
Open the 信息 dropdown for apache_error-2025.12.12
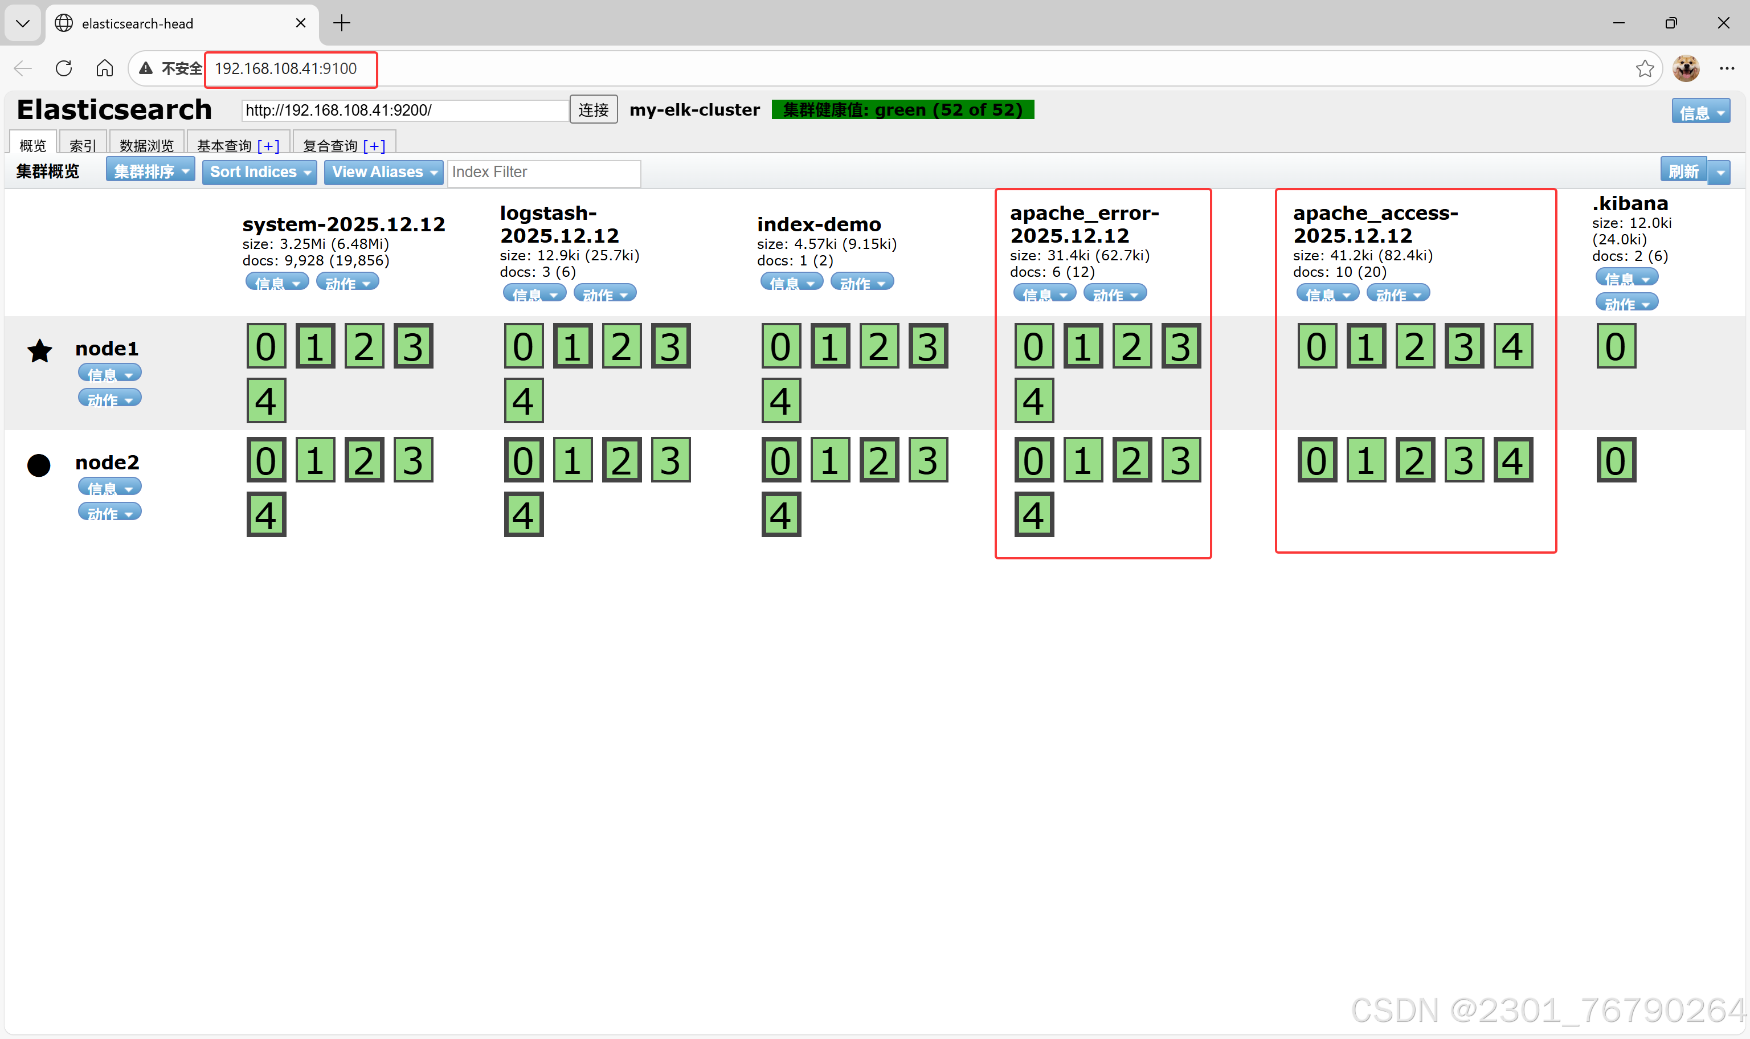pos(1045,293)
